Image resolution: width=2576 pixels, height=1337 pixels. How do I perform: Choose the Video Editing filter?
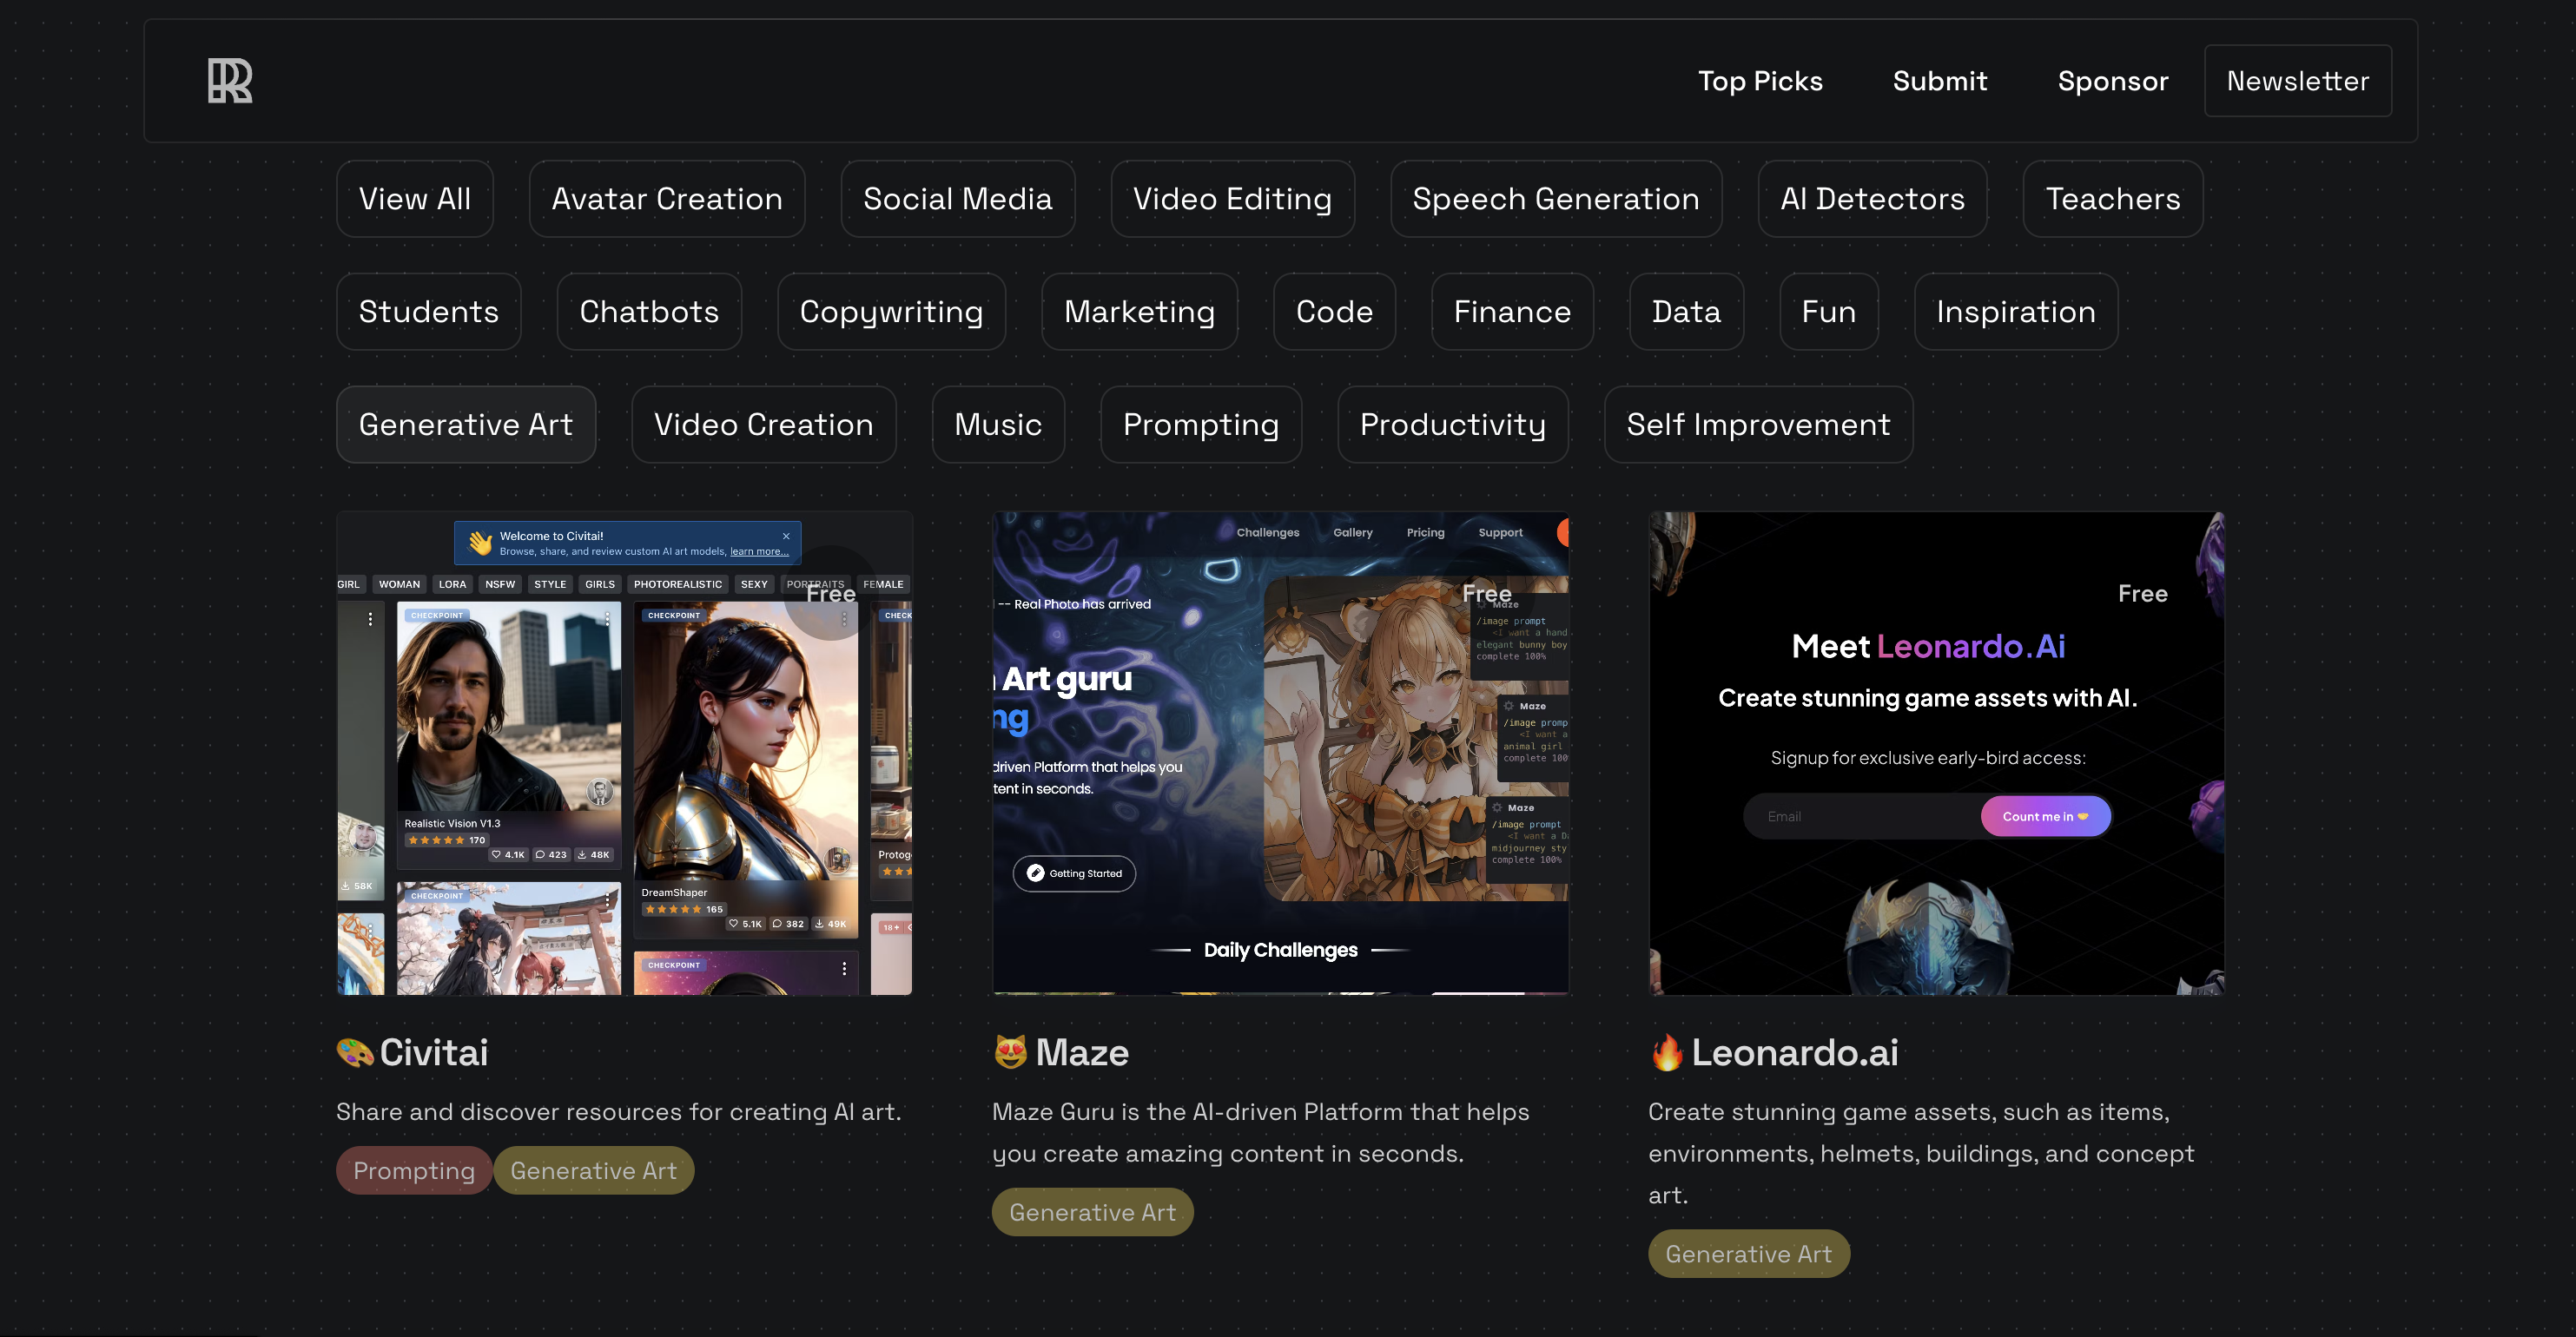[1233, 199]
